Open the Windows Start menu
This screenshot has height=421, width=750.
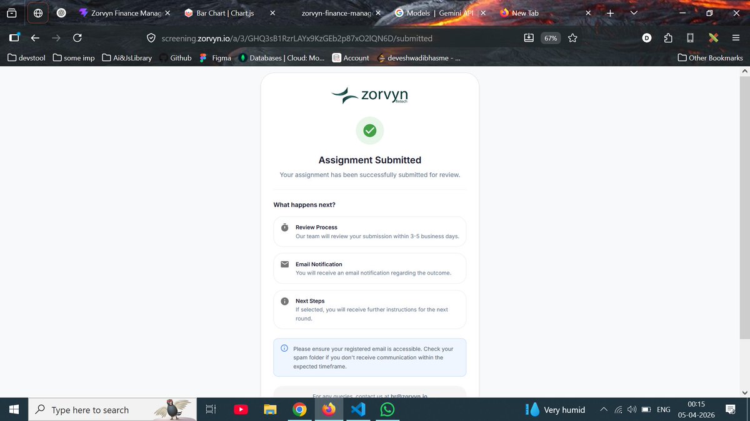(x=14, y=410)
